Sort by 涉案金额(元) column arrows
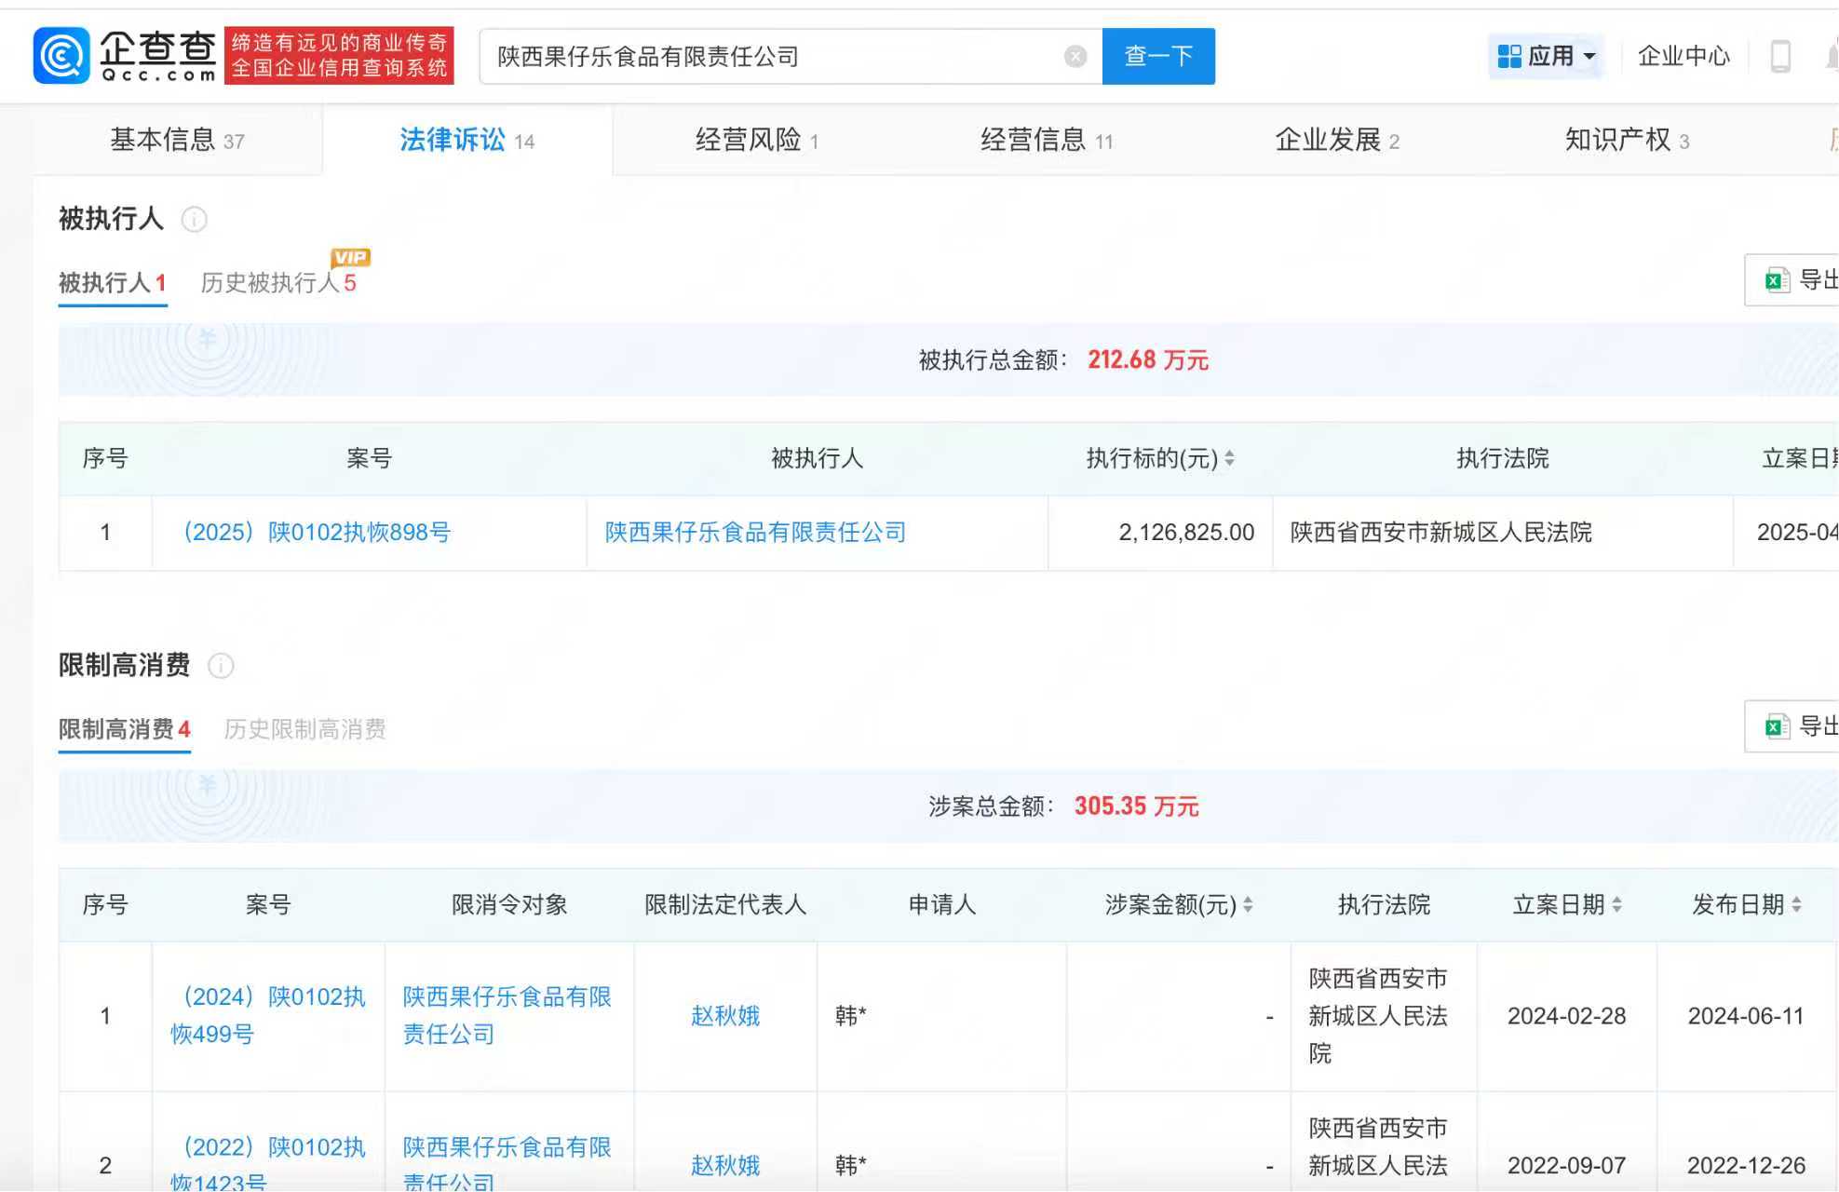Screen dimensions: 1839x1192 [1248, 904]
